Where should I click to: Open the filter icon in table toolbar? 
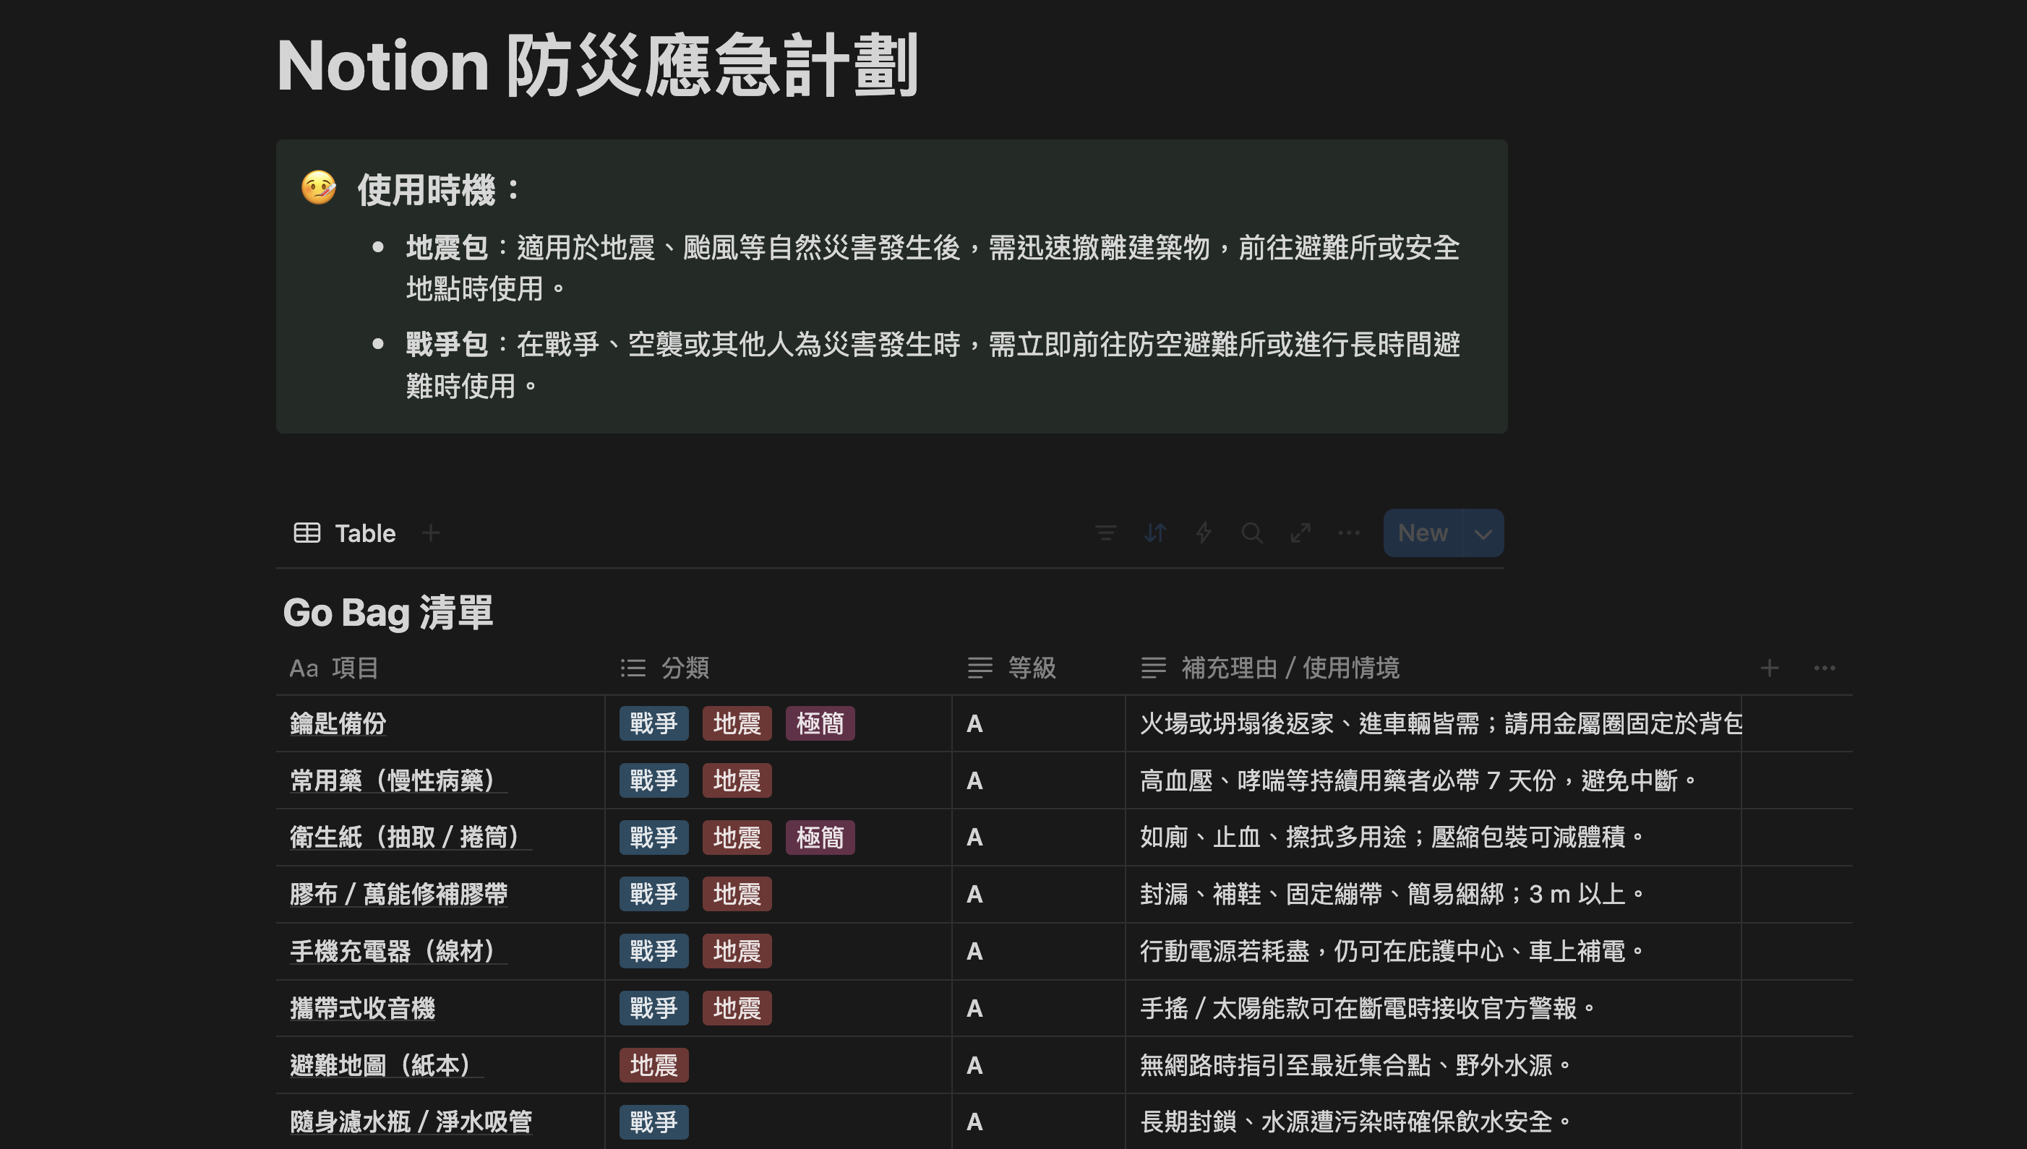1106,533
